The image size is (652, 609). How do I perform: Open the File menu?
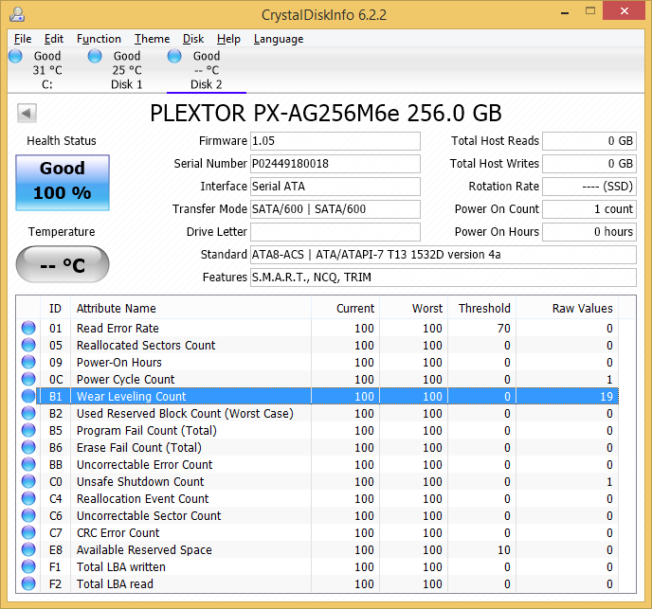point(23,39)
